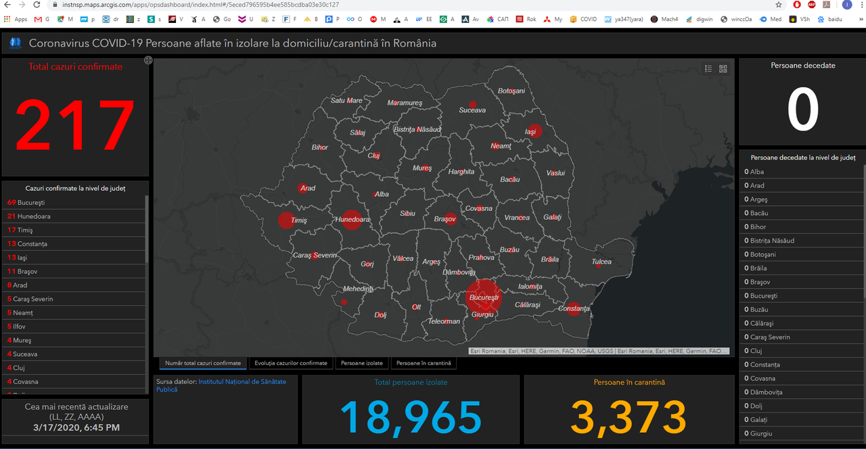Go back to the previous page
This screenshot has height=449, width=866.
(7, 5)
